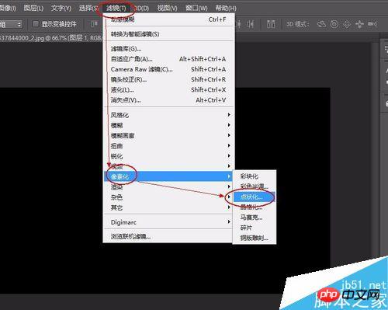
Task: Select the 3D rotate object icon
Action: tap(321, 24)
